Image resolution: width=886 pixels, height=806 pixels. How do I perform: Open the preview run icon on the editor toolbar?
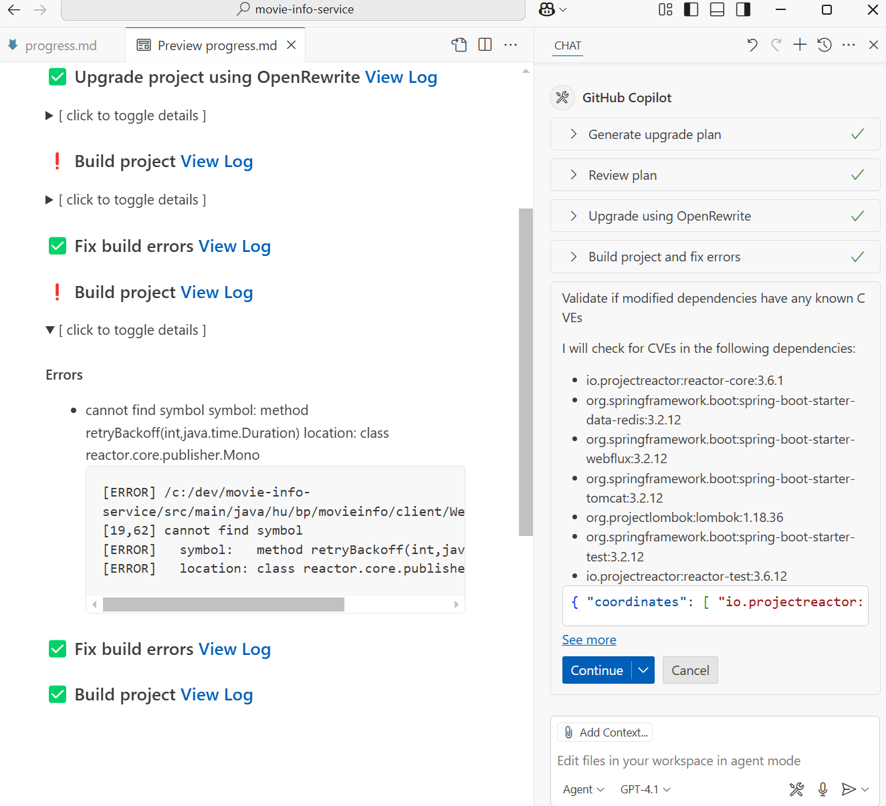[459, 45]
